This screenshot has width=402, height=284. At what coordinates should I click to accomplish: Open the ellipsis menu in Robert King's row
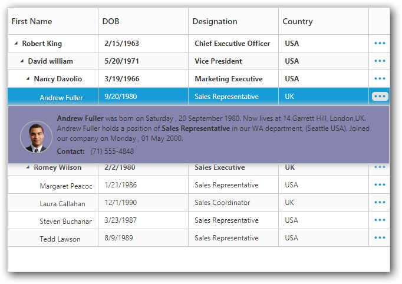point(380,43)
